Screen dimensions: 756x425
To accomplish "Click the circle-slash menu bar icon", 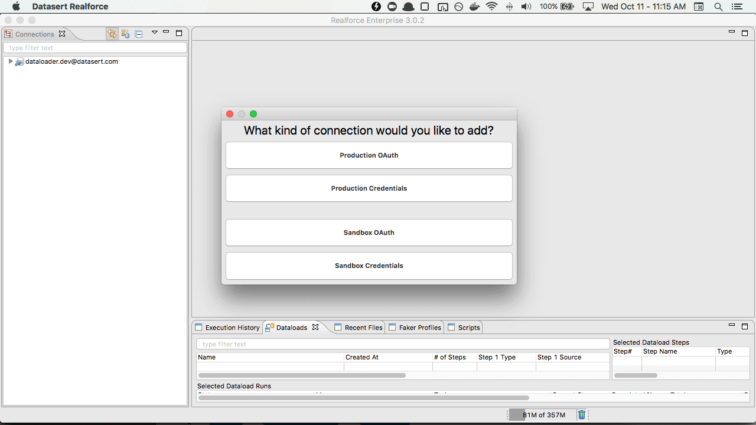I will (458, 6).
